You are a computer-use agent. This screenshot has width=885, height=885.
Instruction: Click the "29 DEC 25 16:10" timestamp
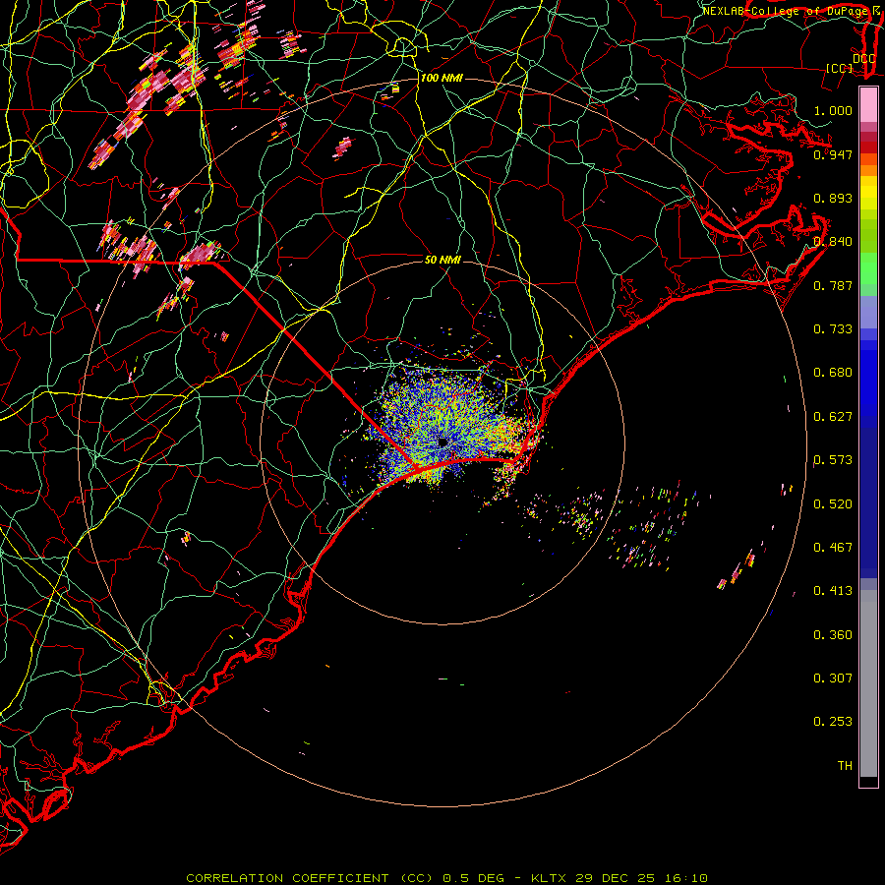pyautogui.click(x=642, y=878)
